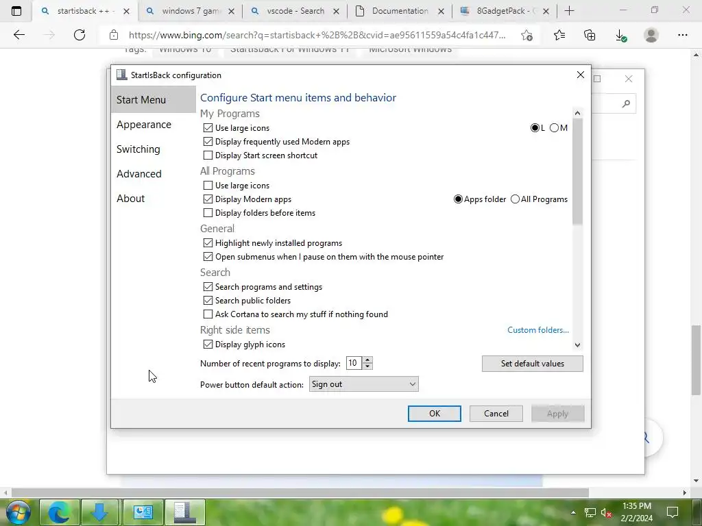Switch to the Start Menu section
Image resolution: width=702 pixels, height=526 pixels.
(153, 100)
